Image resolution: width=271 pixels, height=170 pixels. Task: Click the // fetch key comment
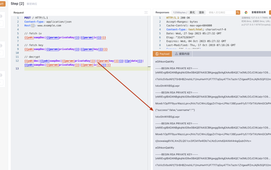(34, 45)
